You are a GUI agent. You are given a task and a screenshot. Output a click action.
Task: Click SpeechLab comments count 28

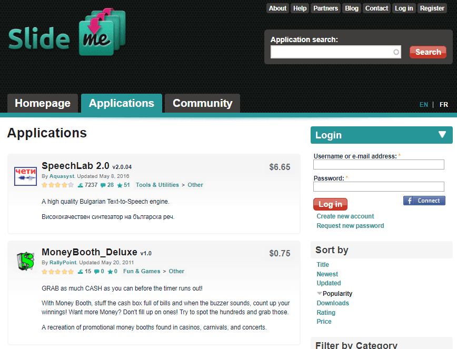click(x=107, y=185)
